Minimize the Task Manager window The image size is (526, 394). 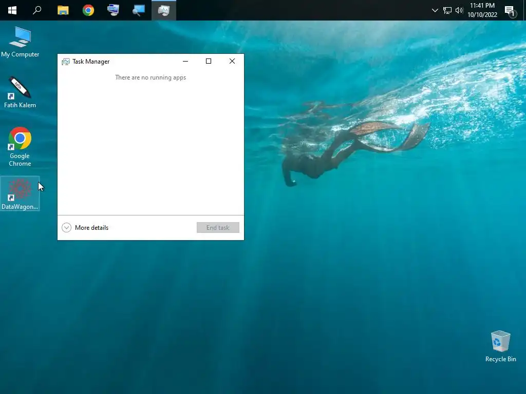pyautogui.click(x=185, y=62)
